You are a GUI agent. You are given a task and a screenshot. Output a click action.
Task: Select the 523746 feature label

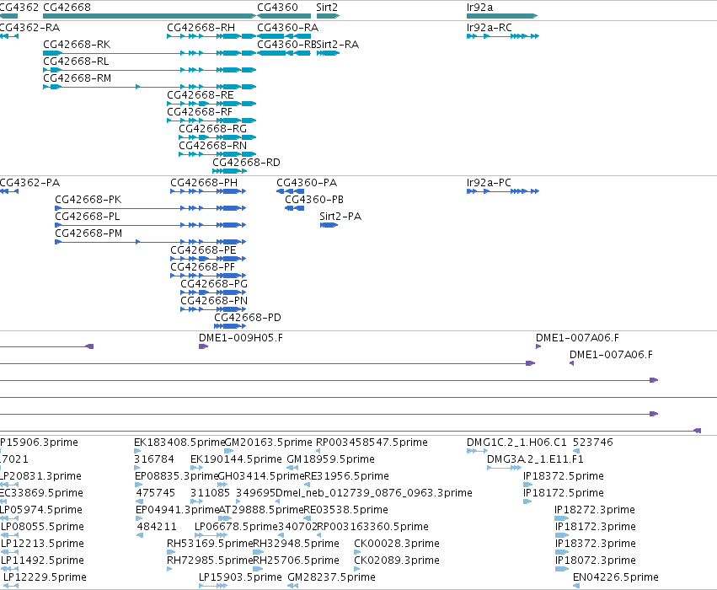(593, 442)
